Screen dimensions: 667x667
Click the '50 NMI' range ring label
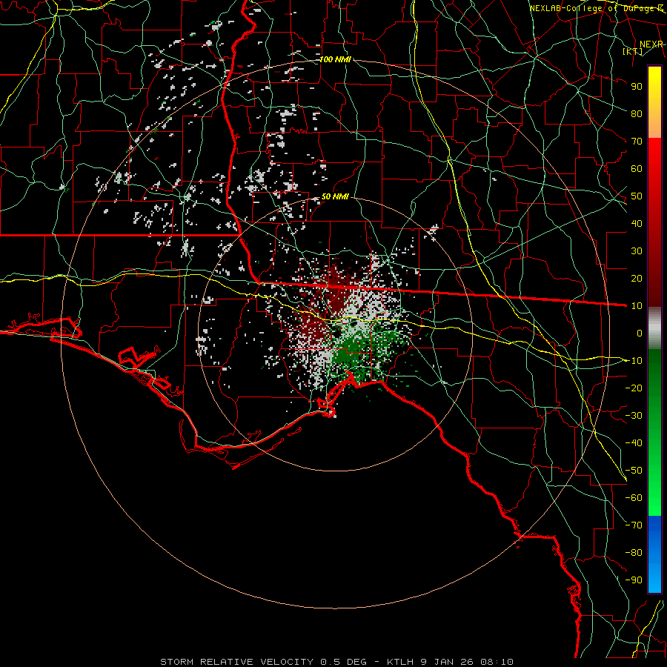pyautogui.click(x=335, y=196)
